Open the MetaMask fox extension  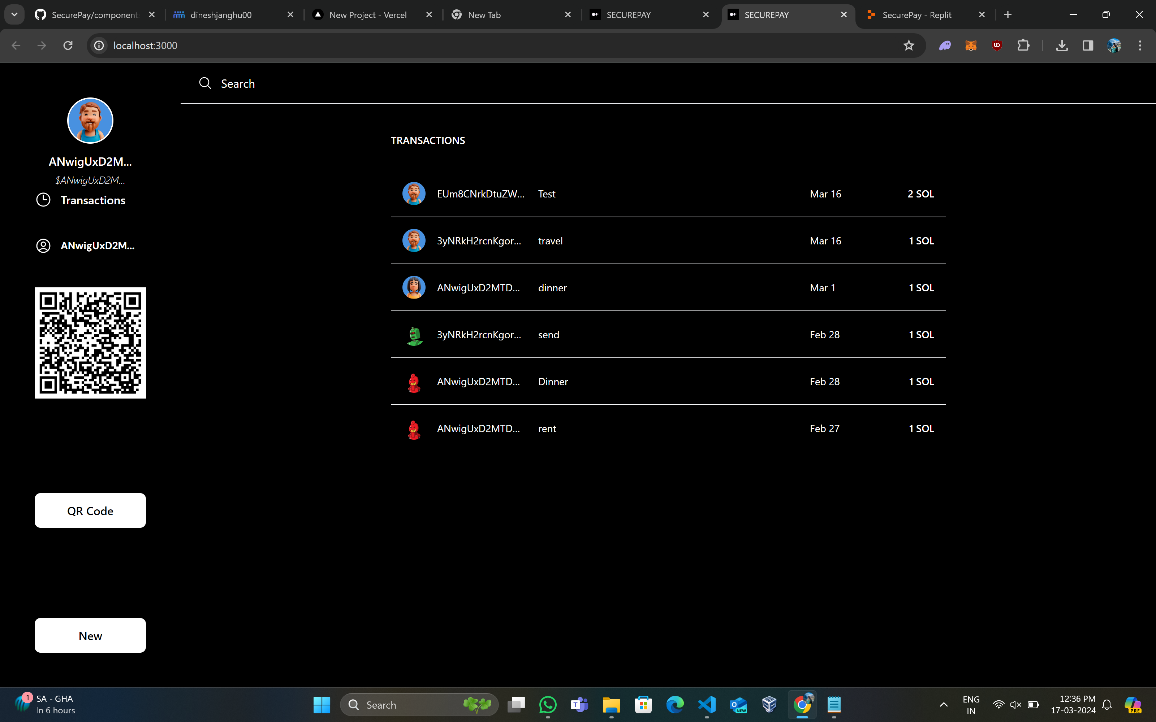(x=971, y=45)
